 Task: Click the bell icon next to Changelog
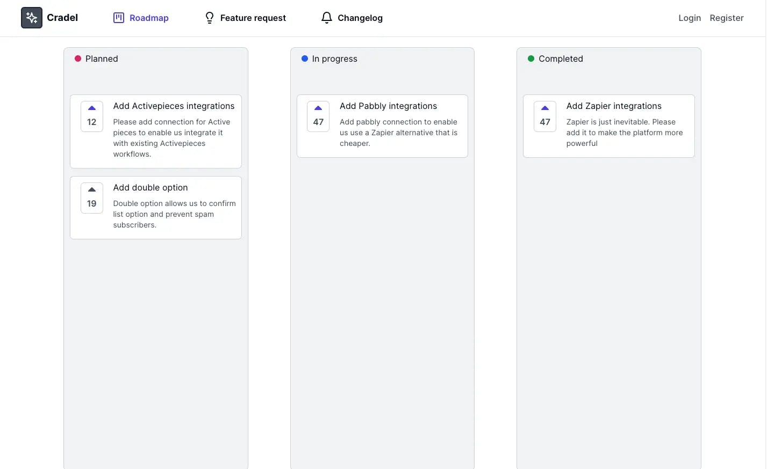[327, 17]
